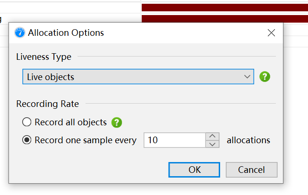This screenshot has height=195, width=308.
Task: Click the Recording Rate section label
Action: pyautogui.click(x=48, y=104)
